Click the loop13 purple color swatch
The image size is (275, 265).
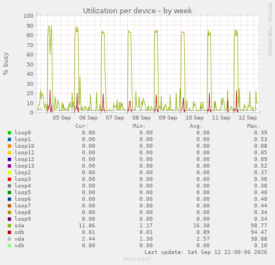(x=9, y=166)
